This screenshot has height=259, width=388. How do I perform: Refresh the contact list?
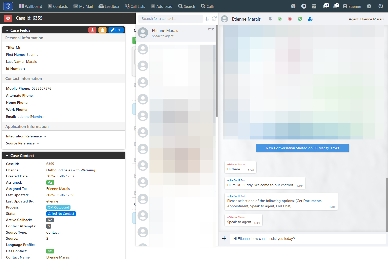(x=214, y=19)
